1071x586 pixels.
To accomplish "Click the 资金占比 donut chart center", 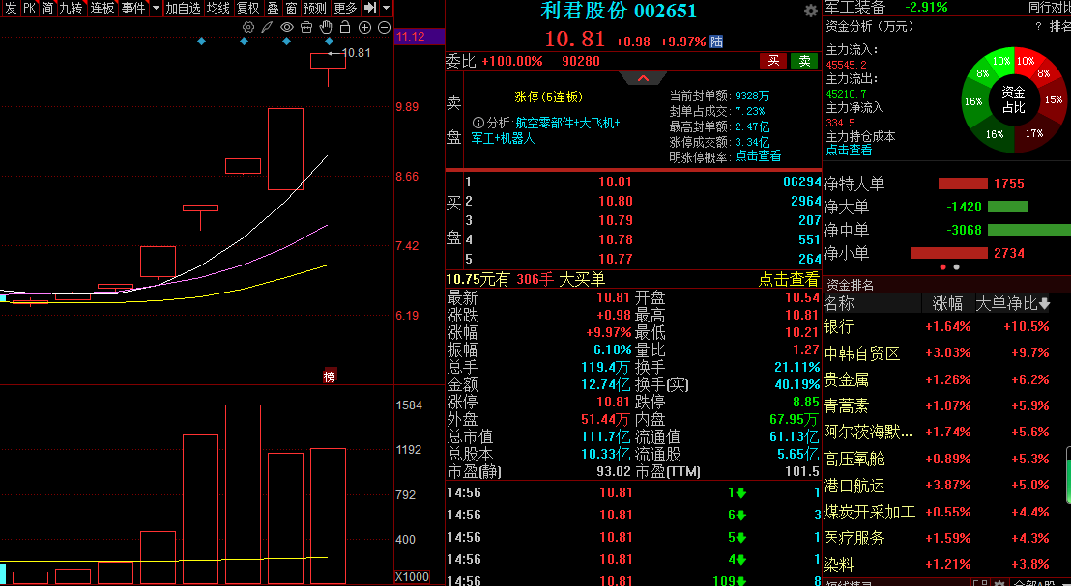I will point(1014,99).
